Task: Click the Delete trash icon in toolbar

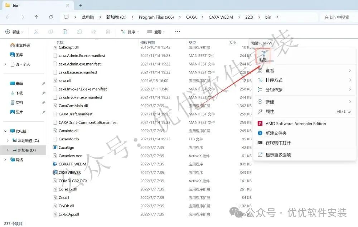Action: point(108,32)
